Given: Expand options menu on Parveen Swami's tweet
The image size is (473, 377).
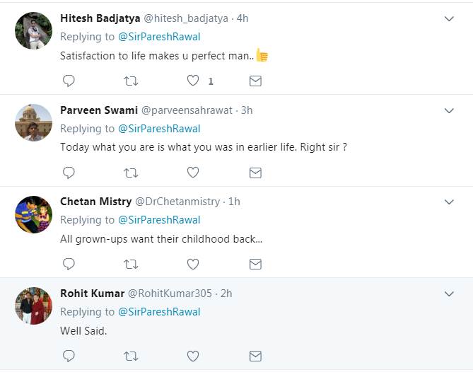Looking at the screenshot, I should point(449,110).
